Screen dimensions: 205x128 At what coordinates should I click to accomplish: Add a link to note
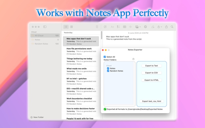point(153,27)
